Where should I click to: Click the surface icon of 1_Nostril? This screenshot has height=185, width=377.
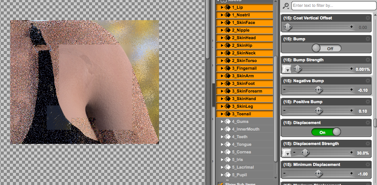click(227, 15)
